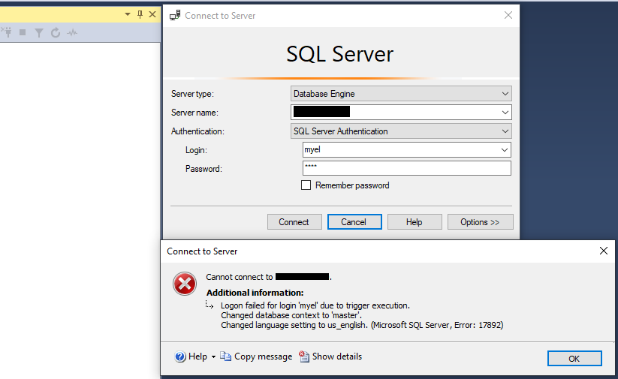Close the Object Explorer panel

coord(153,14)
